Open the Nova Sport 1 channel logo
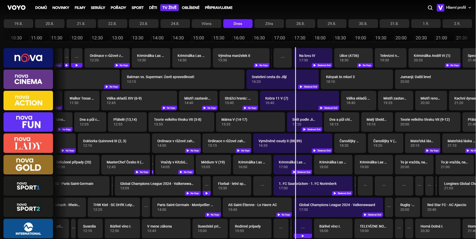The image size is (476, 239). coord(28,186)
